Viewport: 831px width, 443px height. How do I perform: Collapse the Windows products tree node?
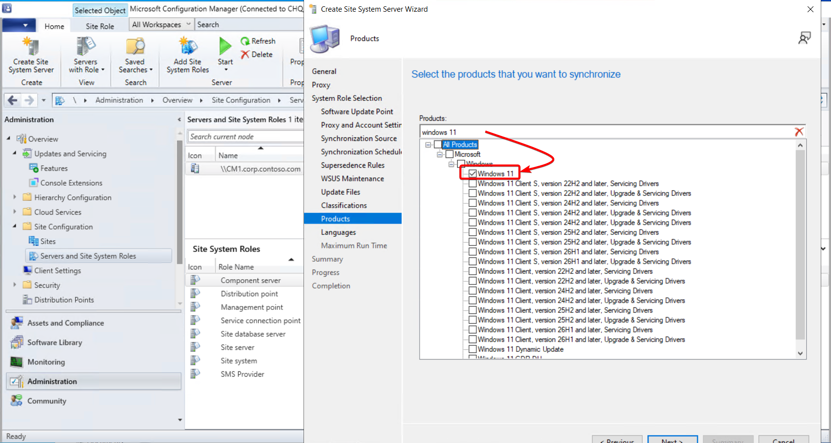pos(451,164)
